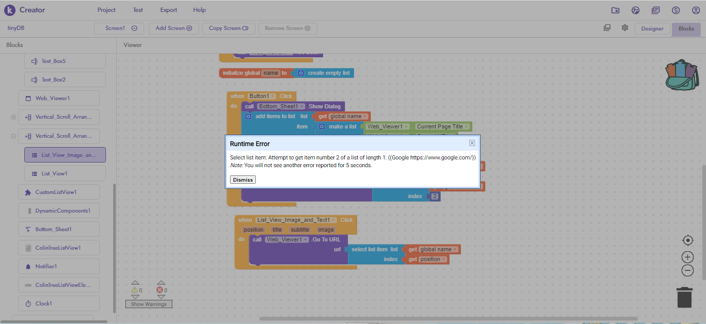Open Web_Viewer1 dropdown in Go To URL block
The width and height of the screenshot is (706, 324).
tap(286, 239)
